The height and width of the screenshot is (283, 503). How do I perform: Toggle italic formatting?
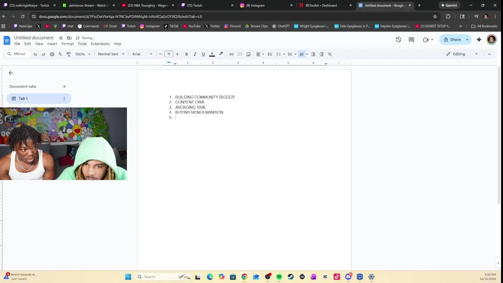[x=195, y=54]
